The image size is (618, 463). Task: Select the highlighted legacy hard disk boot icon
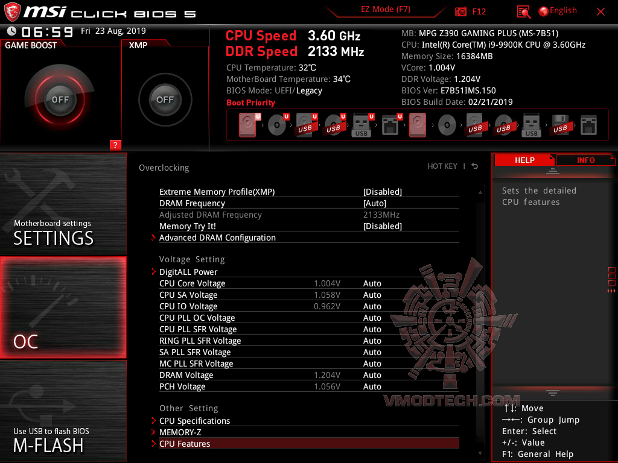coord(418,125)
